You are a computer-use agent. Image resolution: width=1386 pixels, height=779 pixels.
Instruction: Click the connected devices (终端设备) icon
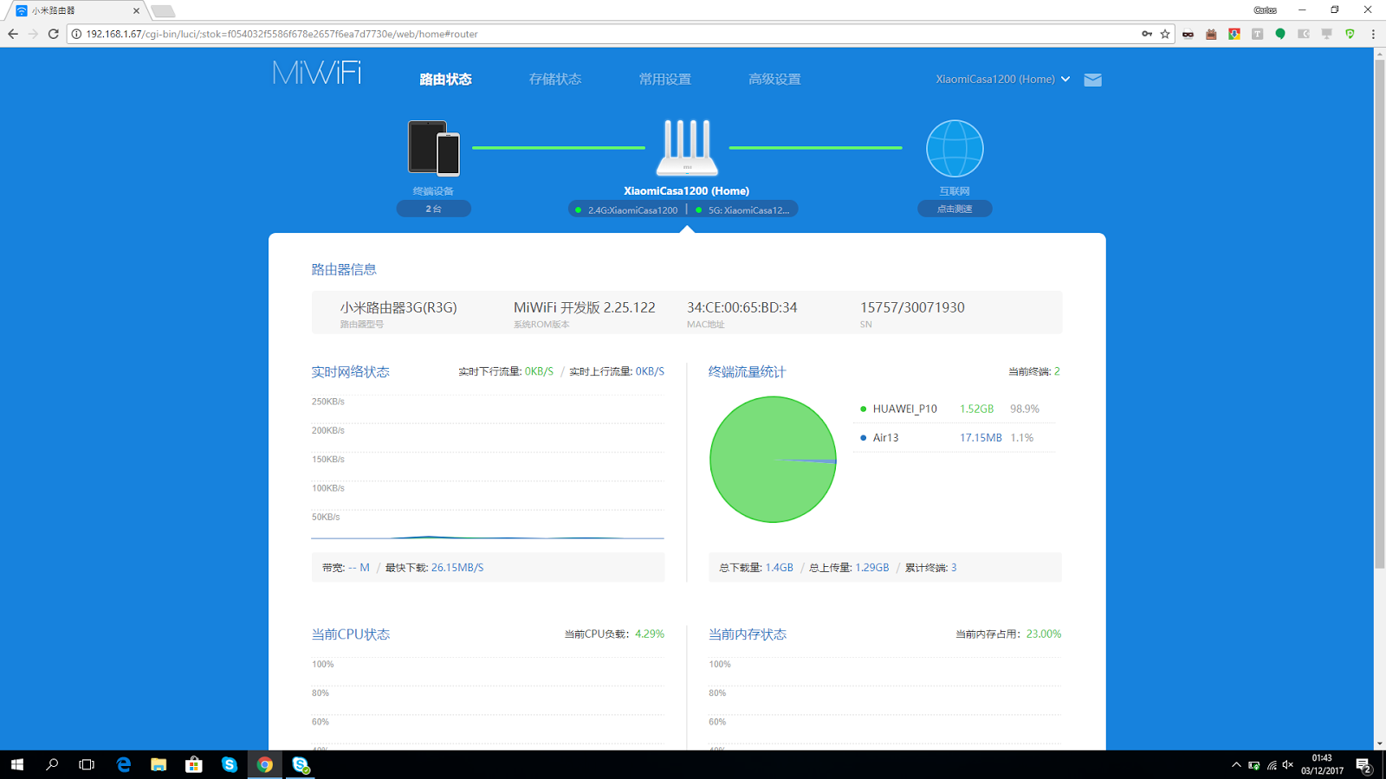coord(434,148)
